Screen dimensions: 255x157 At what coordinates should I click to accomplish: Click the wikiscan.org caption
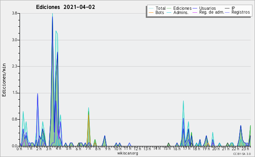click(127, 153)
